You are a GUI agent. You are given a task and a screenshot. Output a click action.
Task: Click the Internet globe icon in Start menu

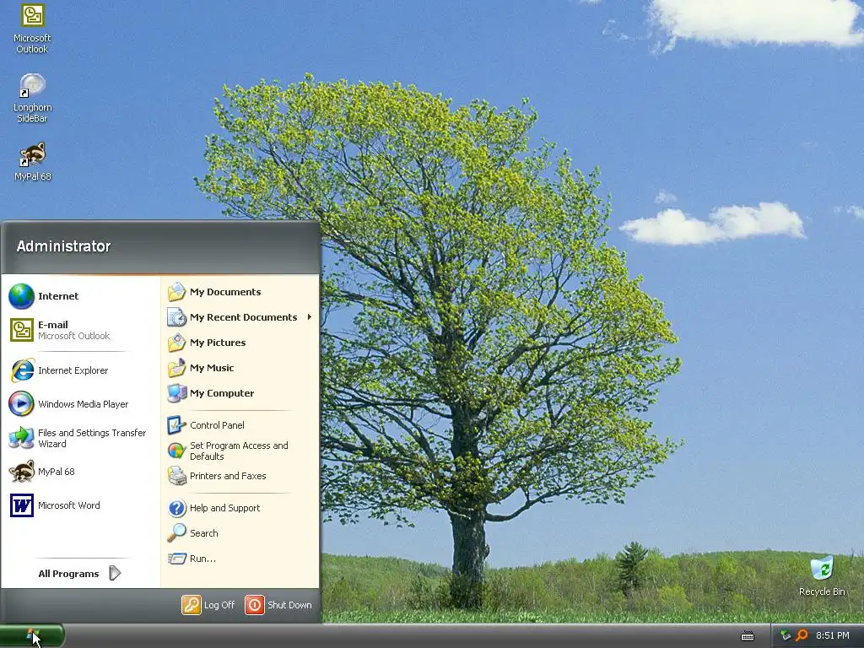pyautogui.click(x=21, y=296)
